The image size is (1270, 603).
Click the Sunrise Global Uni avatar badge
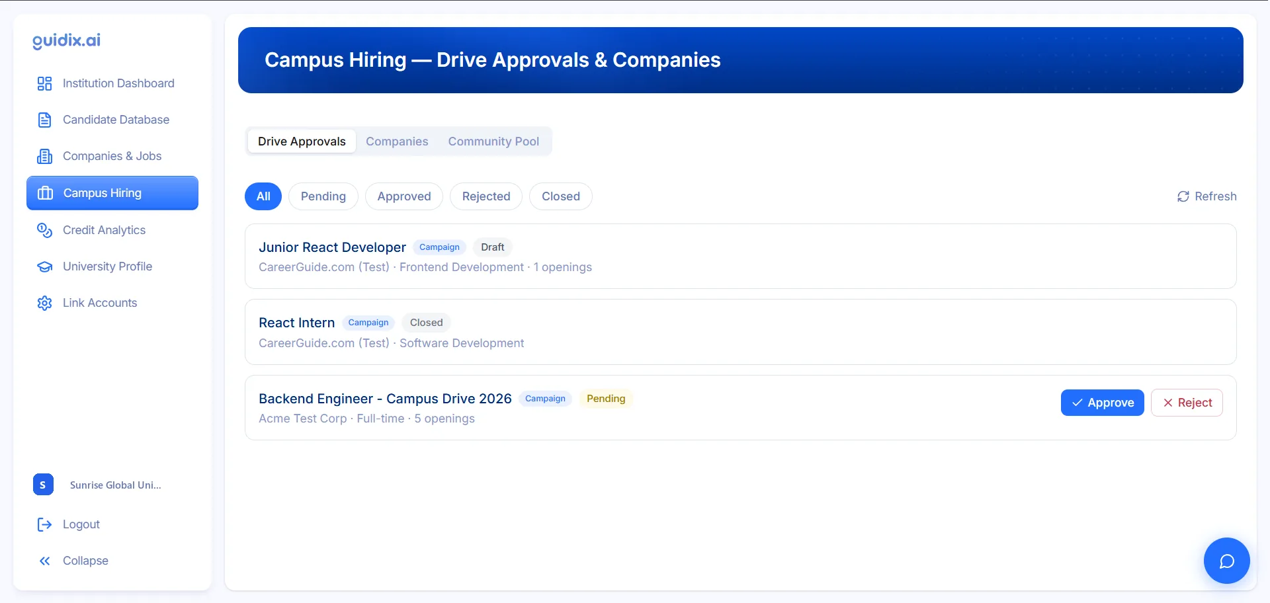pyautogui.click(x=43, y=485)
